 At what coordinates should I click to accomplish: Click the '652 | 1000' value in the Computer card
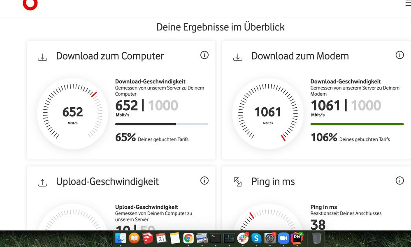(146, 105)
